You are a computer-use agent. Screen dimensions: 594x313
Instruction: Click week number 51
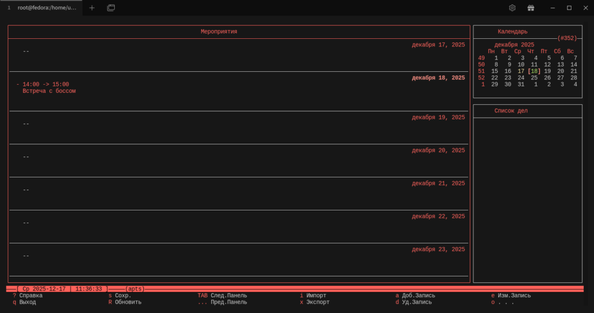[x=481, y=71]
